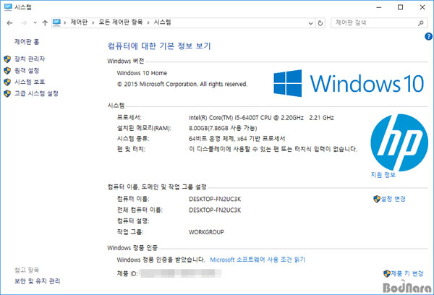
Task: Expand chevron after 모든 제어판 항목
Action: [x=148, y=22]
